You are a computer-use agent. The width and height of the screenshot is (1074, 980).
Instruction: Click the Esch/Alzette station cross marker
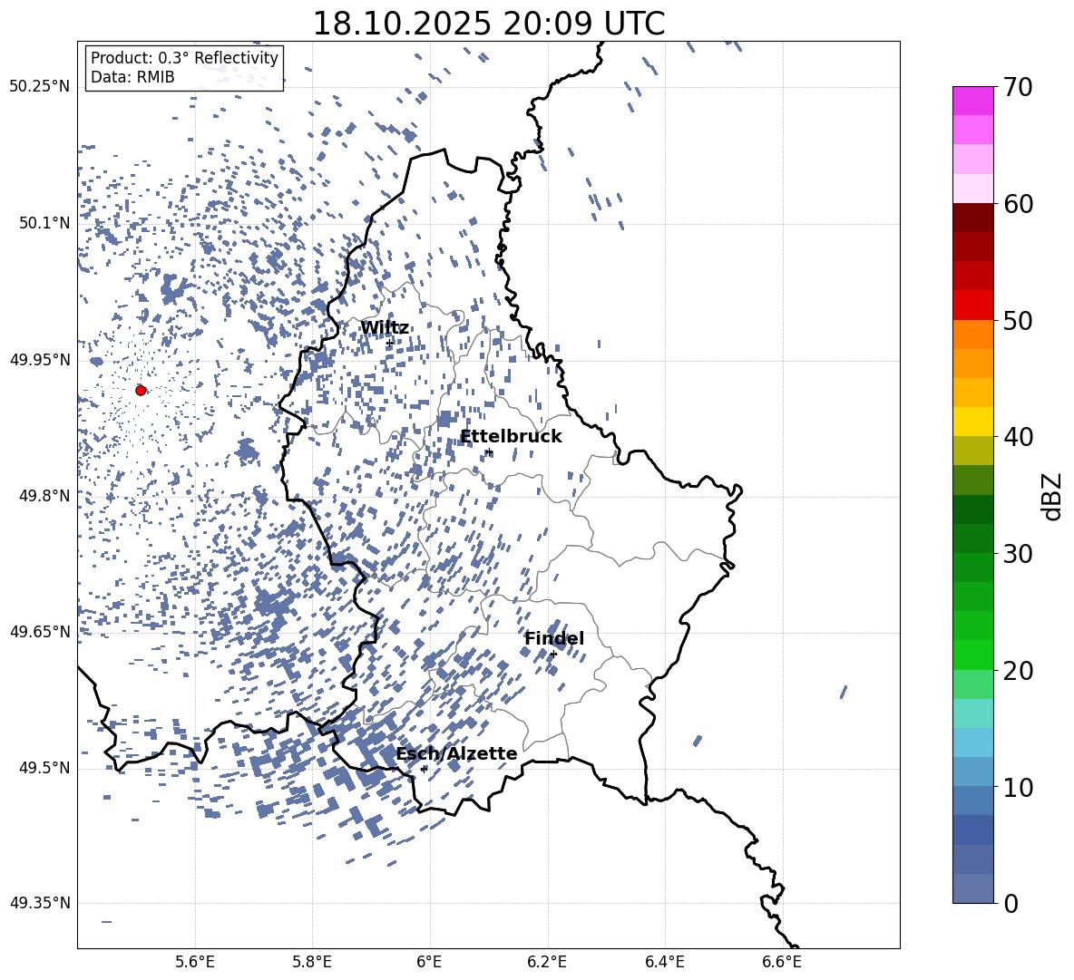[x=424, y=769]
